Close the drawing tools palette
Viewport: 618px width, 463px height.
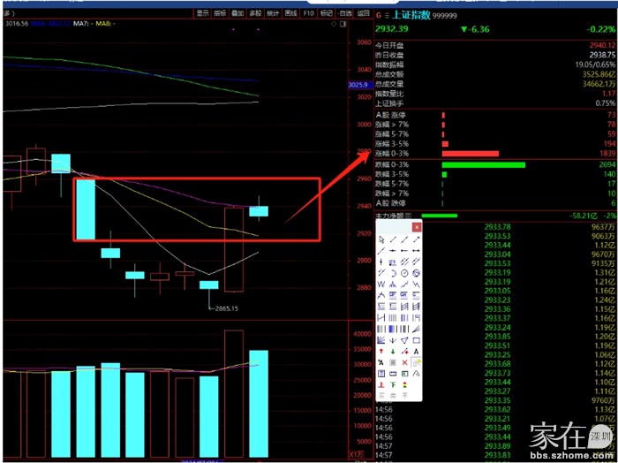(416, 227)
